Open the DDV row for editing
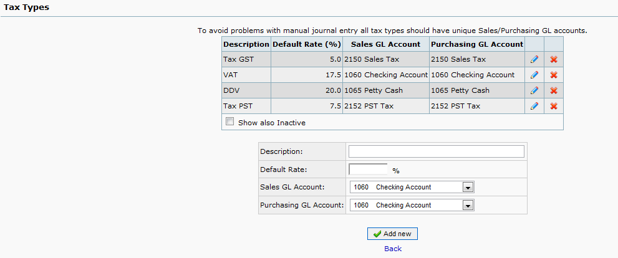Viewport: 618px width, 258px height. point(534,90)
